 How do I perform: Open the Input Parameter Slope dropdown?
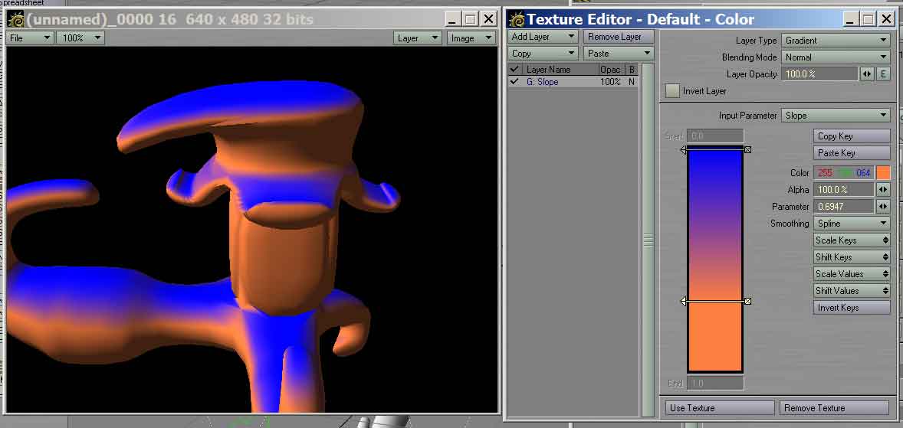836,116
